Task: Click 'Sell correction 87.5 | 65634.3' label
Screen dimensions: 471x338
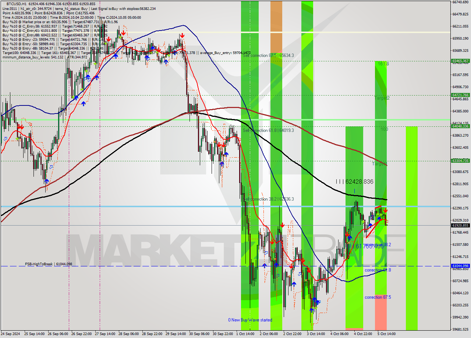Action: point(268,55)
